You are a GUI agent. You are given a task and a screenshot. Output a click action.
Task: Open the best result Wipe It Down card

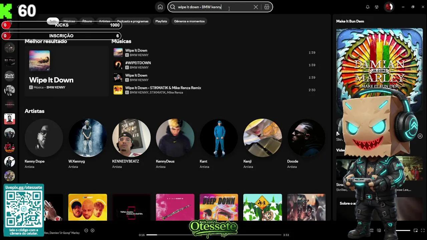(67, 71)
